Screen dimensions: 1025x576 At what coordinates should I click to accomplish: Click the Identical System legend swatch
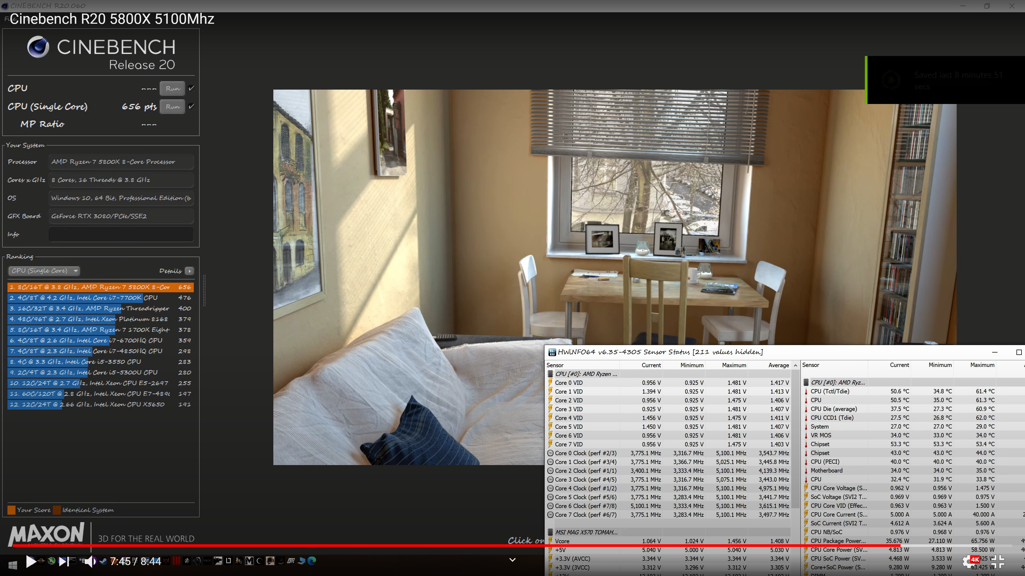click(x=57, y=510)
